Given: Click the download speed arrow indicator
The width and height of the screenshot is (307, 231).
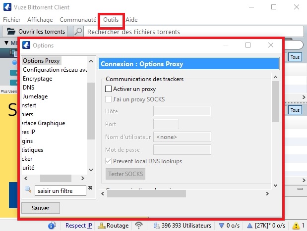Looking at the screenshot, I should pos(221,226).
